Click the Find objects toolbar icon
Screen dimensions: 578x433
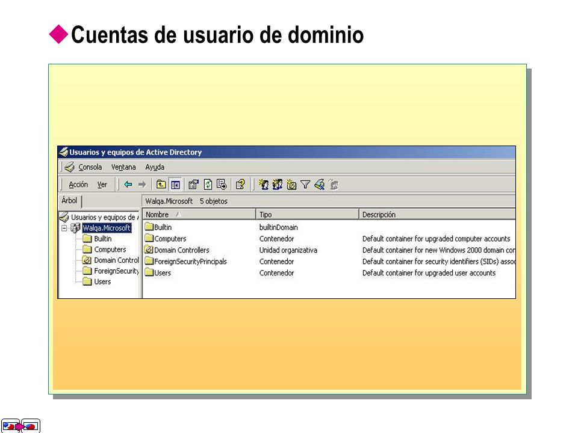tap(319, 185)
